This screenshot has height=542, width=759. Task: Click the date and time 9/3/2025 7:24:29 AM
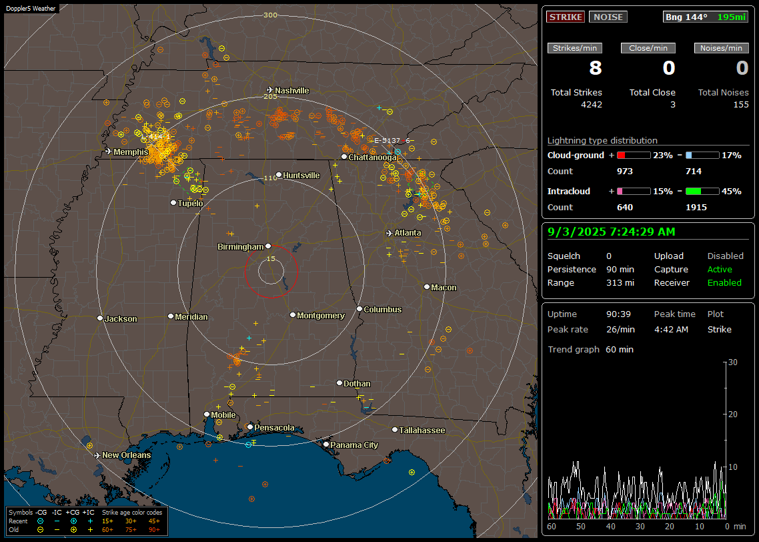[612, 232]
